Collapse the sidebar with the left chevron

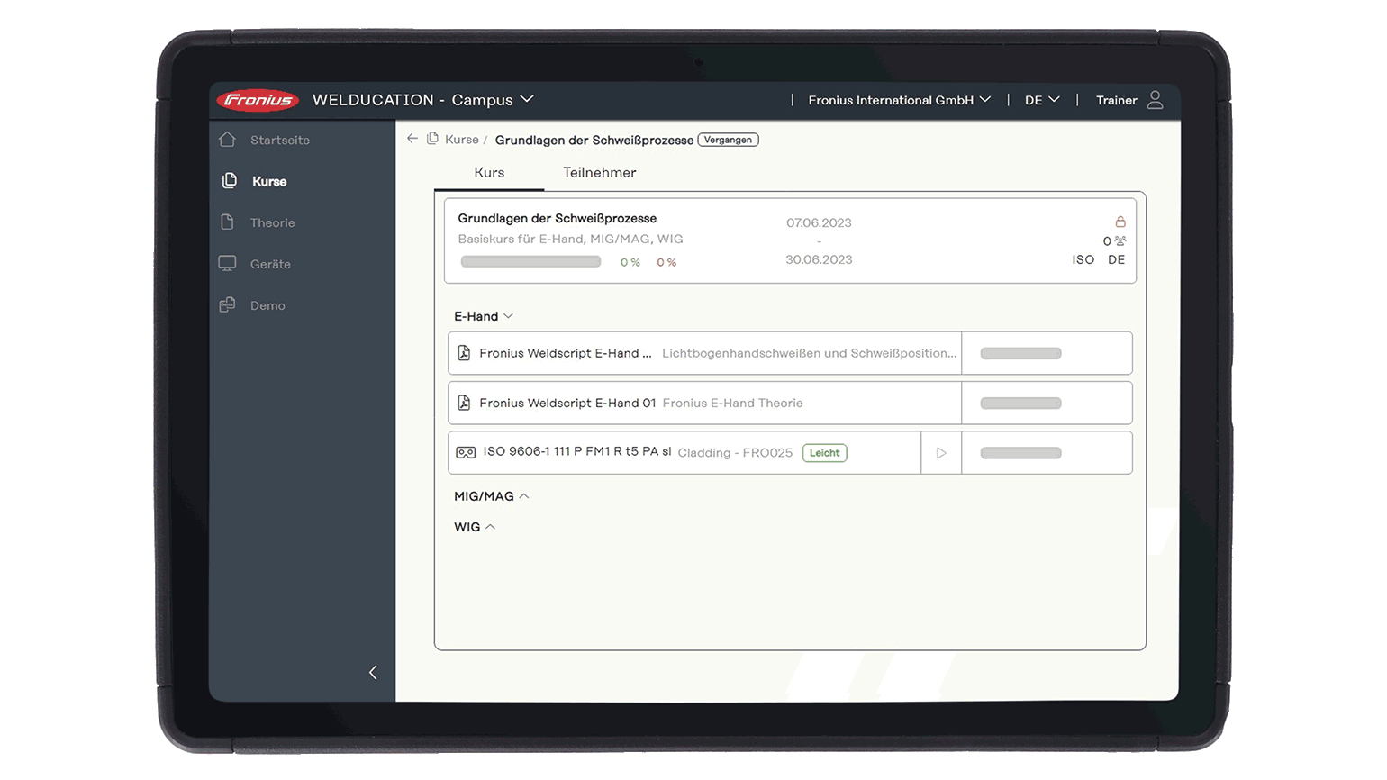pyautogui.click(x=373, y=672)
